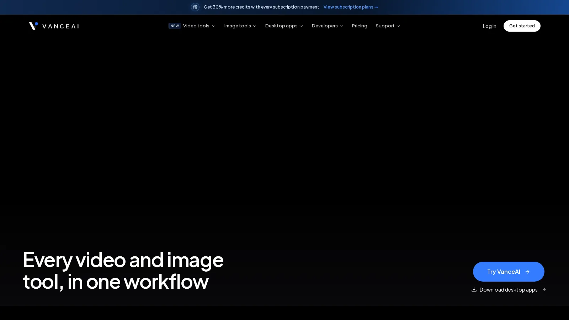The image size is (569, 320).
Task: Open the Video tools menu
Action: [x=196, y=26]
